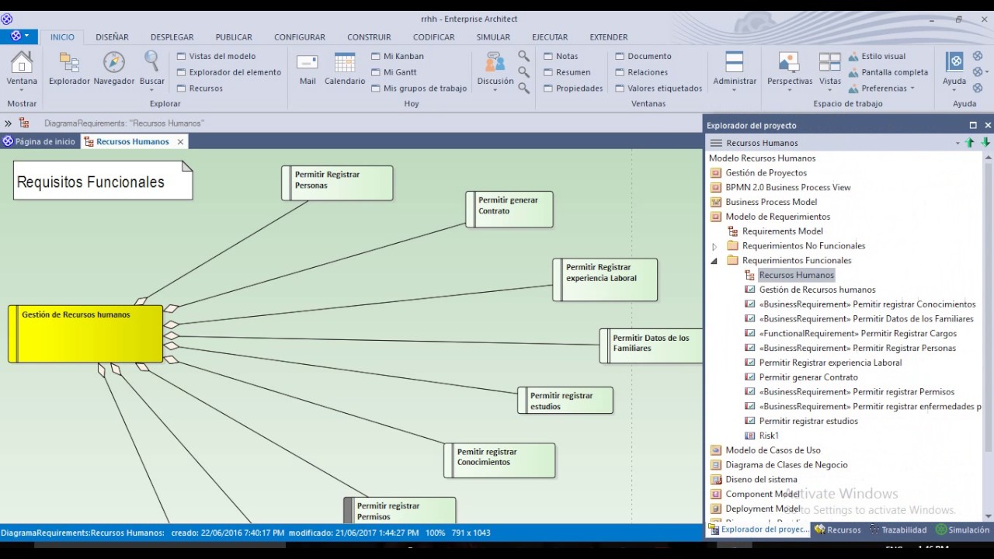Select the Requisitos Funcionales note
This screenshot has width=994, height=559.
(x=103, y=181)
